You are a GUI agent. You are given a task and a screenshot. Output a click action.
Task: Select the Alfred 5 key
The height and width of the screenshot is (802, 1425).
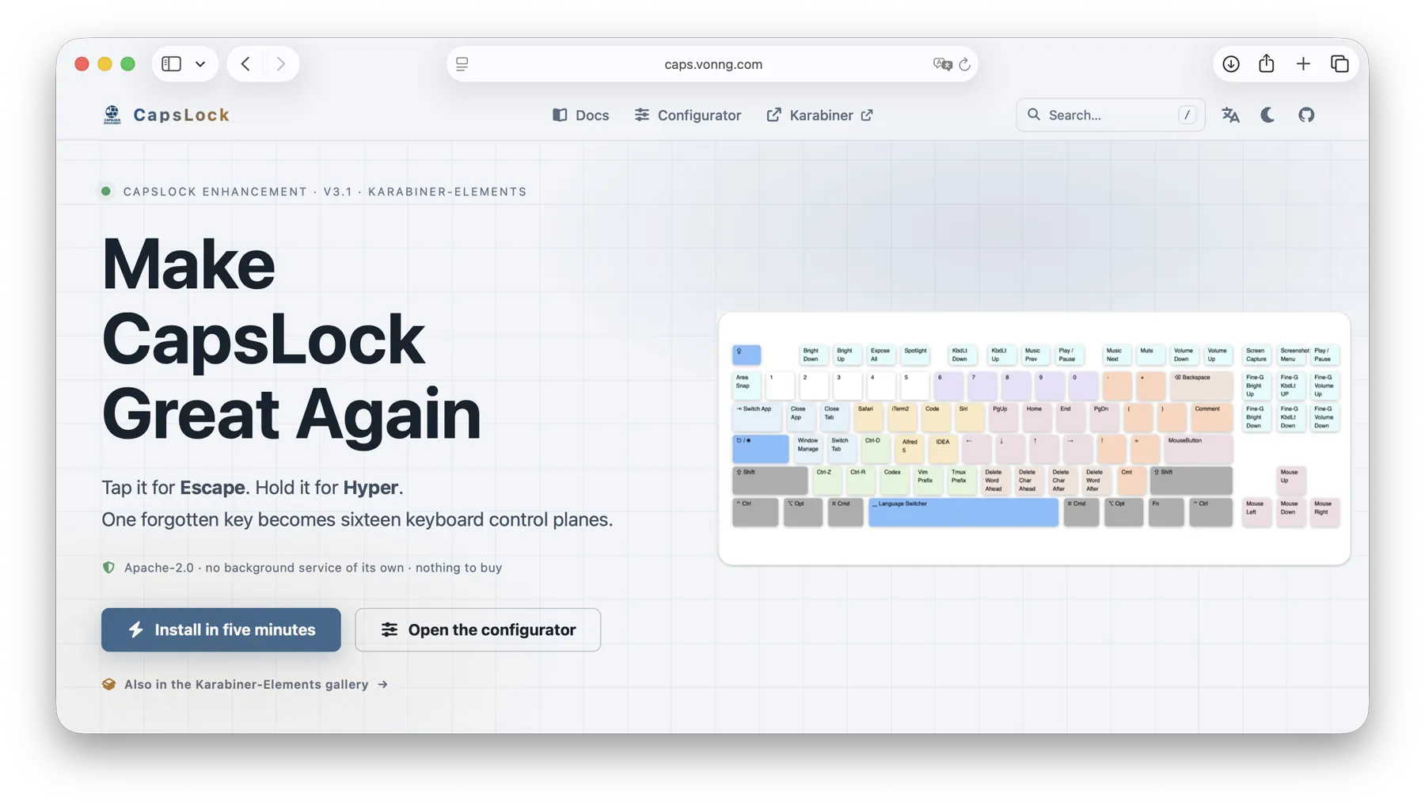(910, 449)
